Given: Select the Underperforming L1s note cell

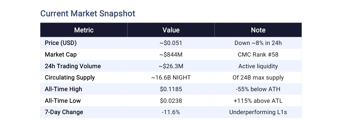Looking at the screenshot, I should coord(258,112).
